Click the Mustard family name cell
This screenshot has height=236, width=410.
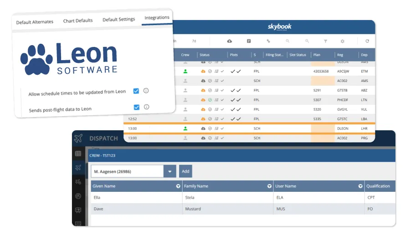tap(193, 209)
